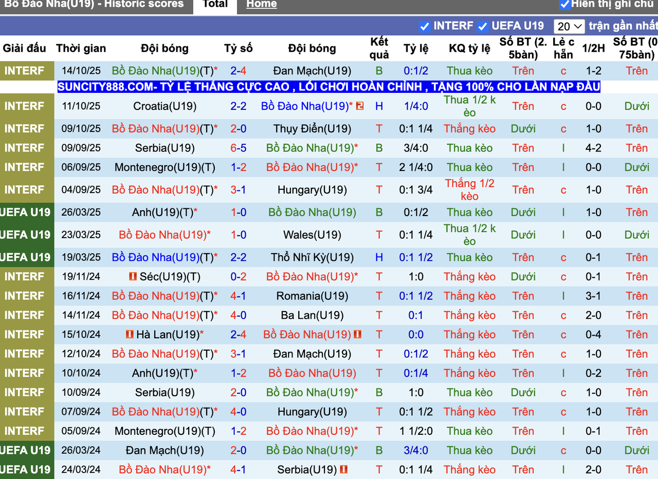
Task: Open Croatia(U19) team link
Action: point(164,106)
